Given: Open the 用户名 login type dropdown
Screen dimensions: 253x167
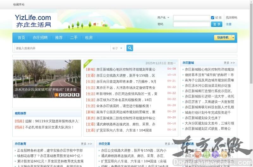Looking at the screenshot, I should (168, 18).
